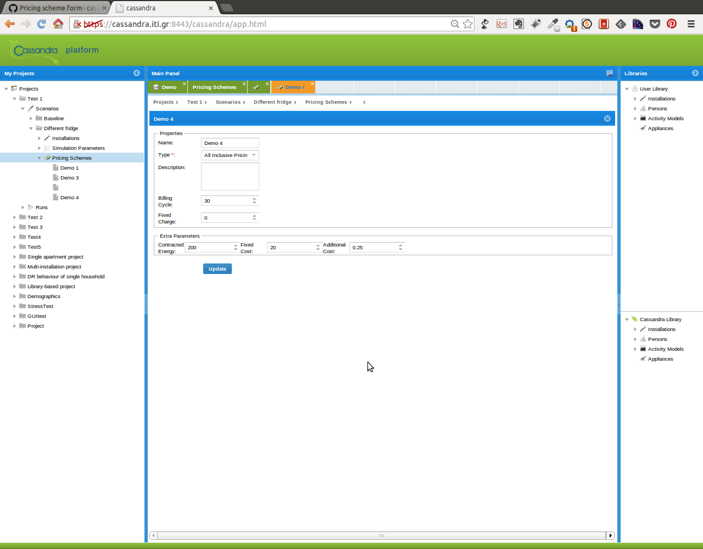Image resolution: width=703 pixels, height=549 pixels.
Task: Expand the Test 2 project
Action: pyautogui.click(x=14, y=217)
